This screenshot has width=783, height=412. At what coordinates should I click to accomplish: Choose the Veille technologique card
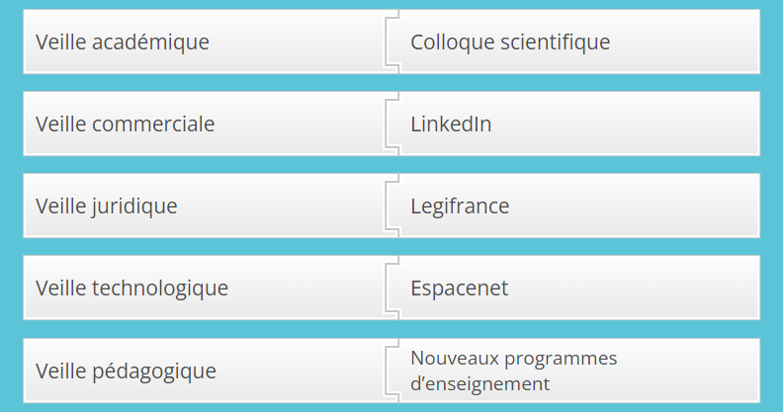click(198, 288)
